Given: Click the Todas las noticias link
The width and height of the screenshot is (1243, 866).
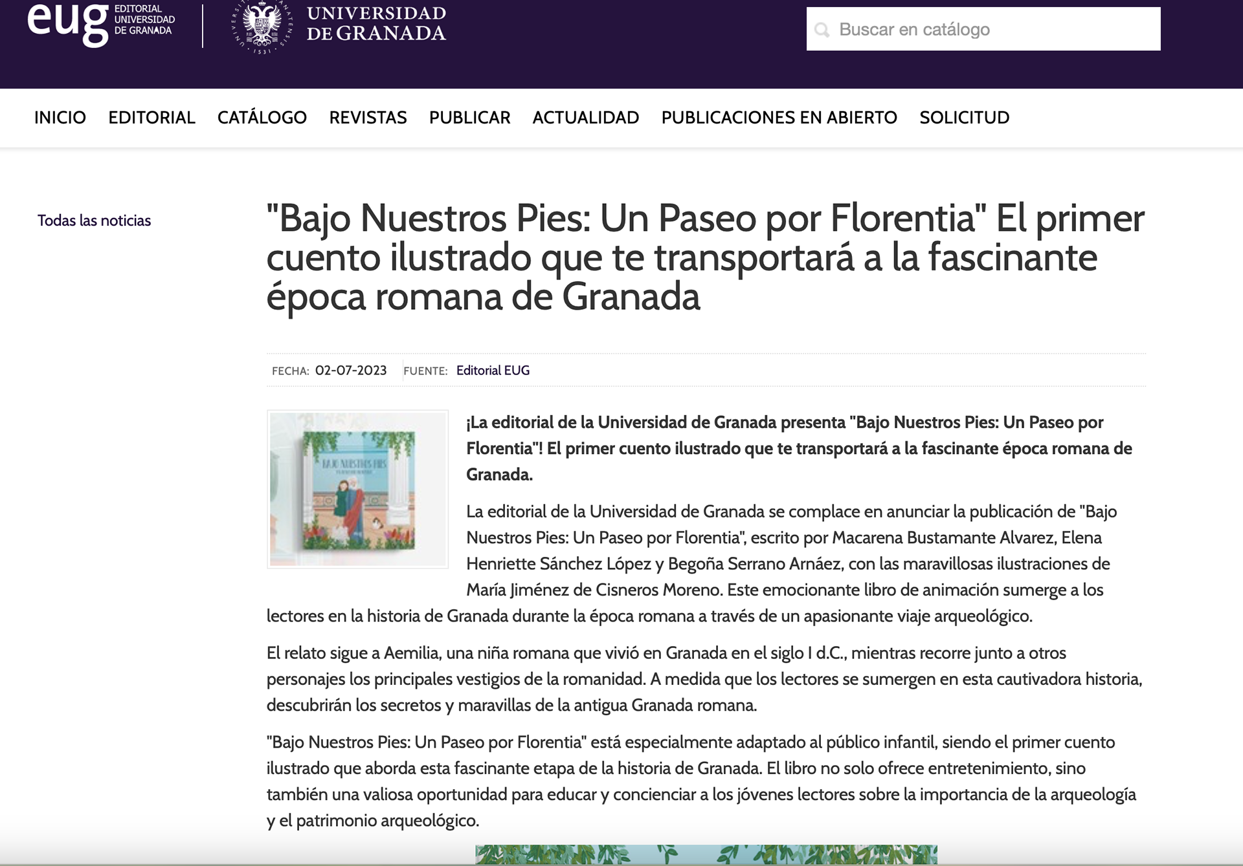Looking at the screenshot, I should (95, 221).
